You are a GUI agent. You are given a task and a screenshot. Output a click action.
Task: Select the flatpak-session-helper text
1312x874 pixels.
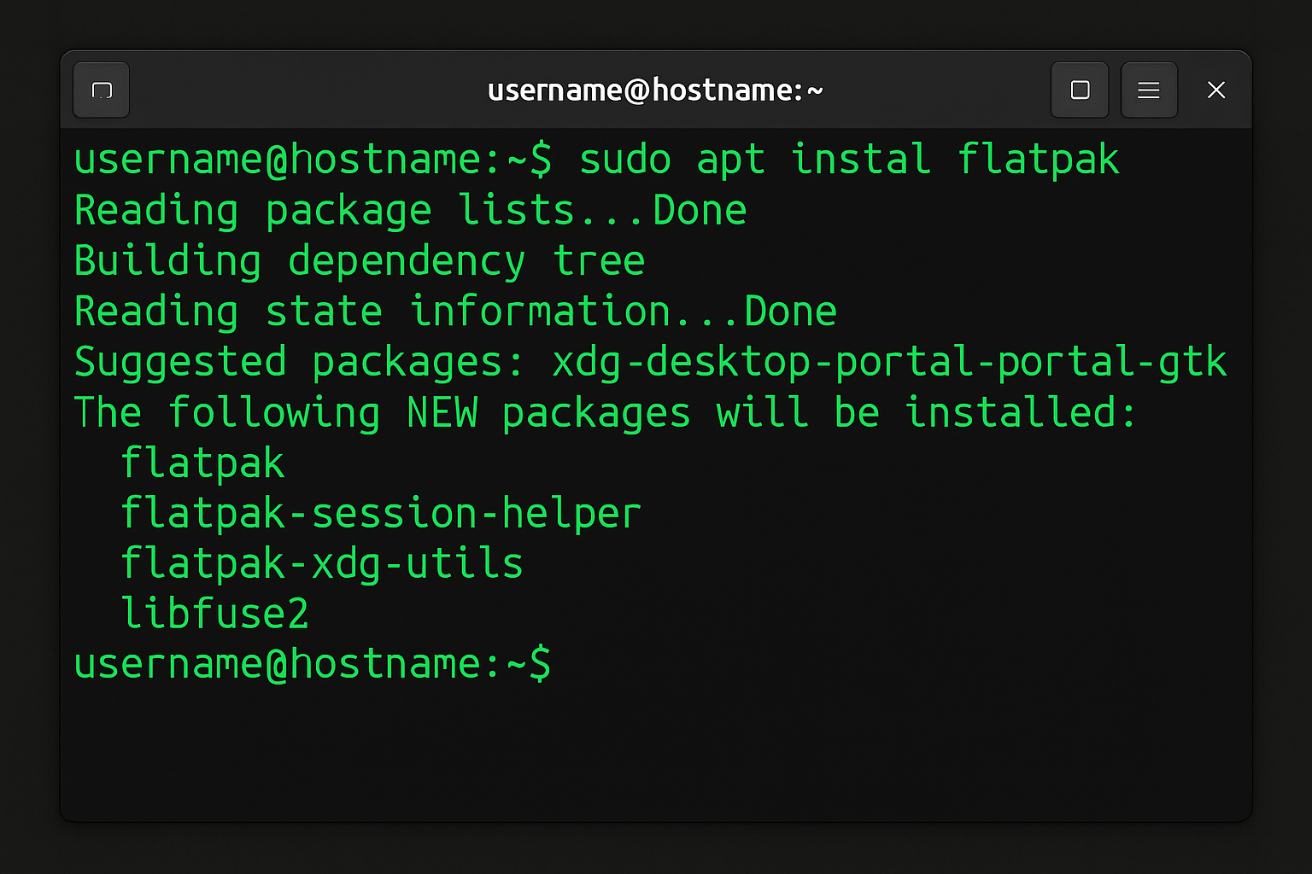380,512
